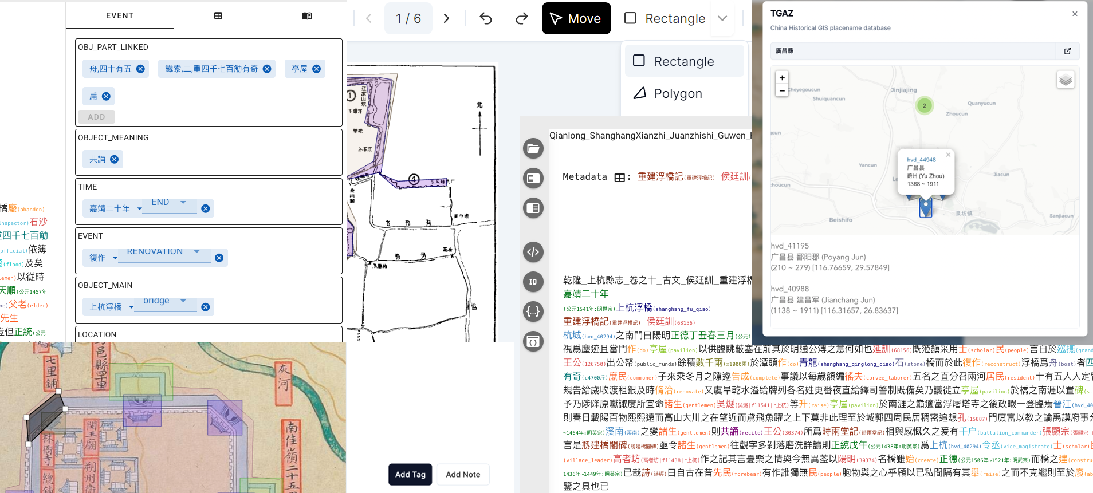This screenshot has width=1093, height=493.
Task: Remove the 扁 linked tag
Action: click(x=106, y=96)
